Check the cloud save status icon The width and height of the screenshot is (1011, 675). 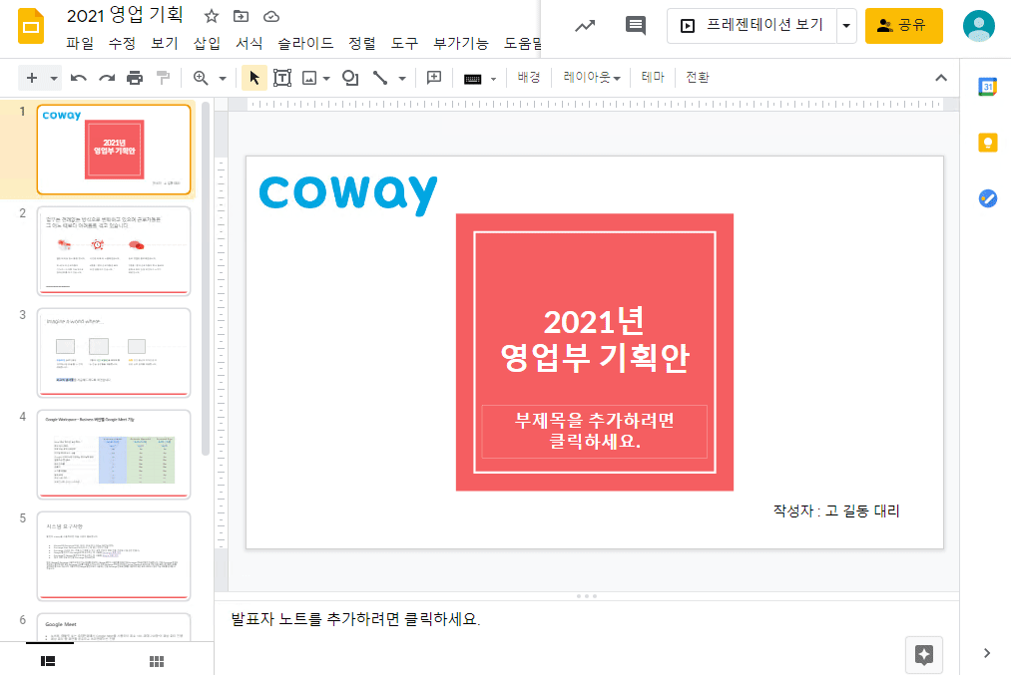271,16
